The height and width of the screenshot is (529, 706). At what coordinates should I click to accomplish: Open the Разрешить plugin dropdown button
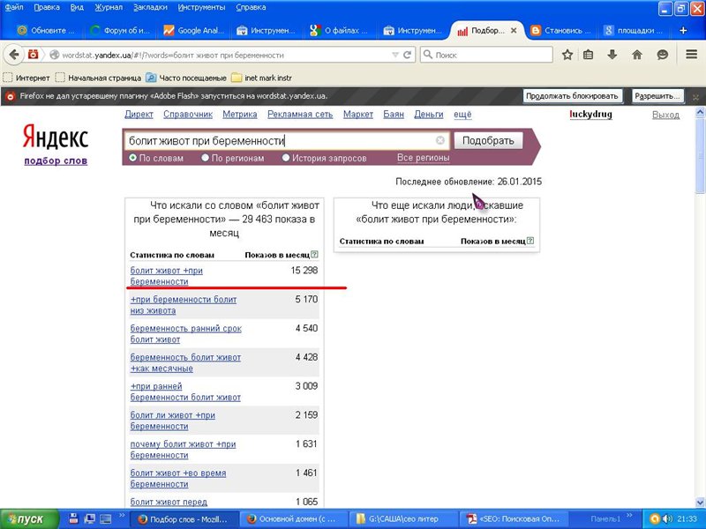[x=658, y=96]
